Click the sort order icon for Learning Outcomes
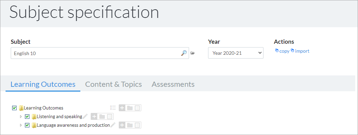Screen dimensions: 358x135 (x=113, y=108)
